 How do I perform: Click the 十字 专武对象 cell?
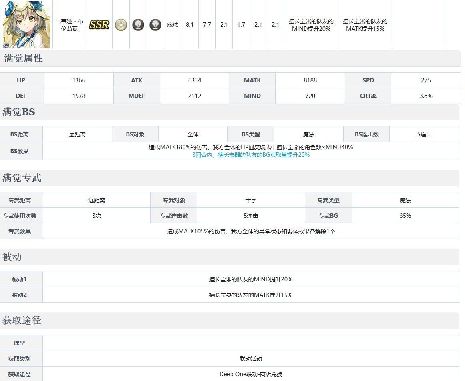251,200
